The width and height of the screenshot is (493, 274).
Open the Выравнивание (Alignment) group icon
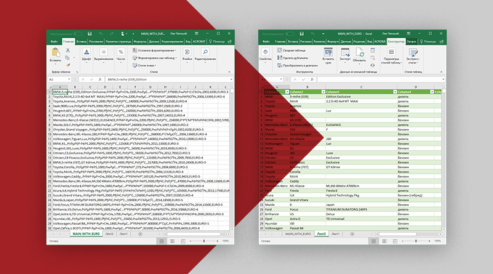(x=104, y=52)
